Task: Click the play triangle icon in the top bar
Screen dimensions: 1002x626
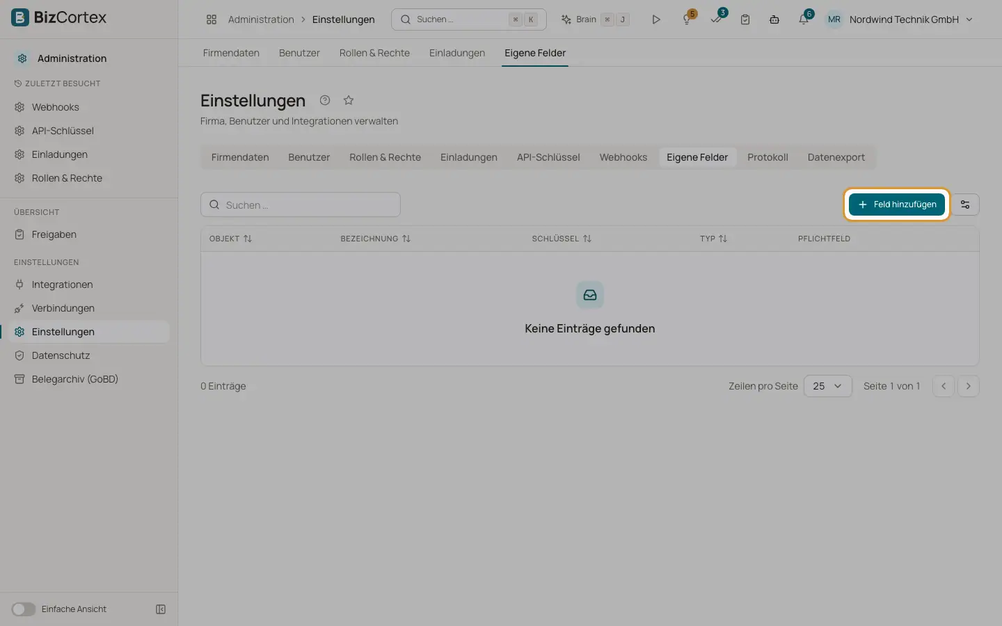Action: coord(656,19)
